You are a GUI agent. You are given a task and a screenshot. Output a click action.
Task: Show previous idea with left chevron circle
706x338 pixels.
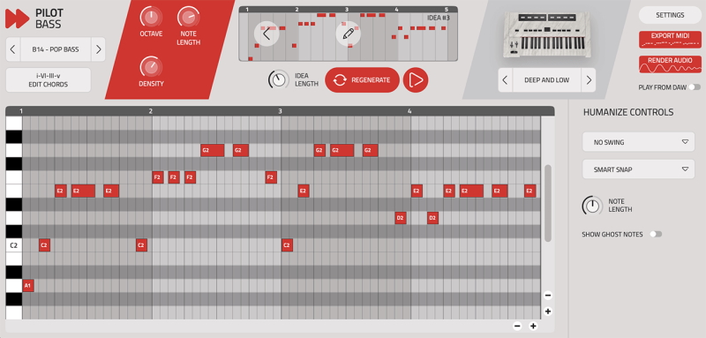(x=267, y=34)
